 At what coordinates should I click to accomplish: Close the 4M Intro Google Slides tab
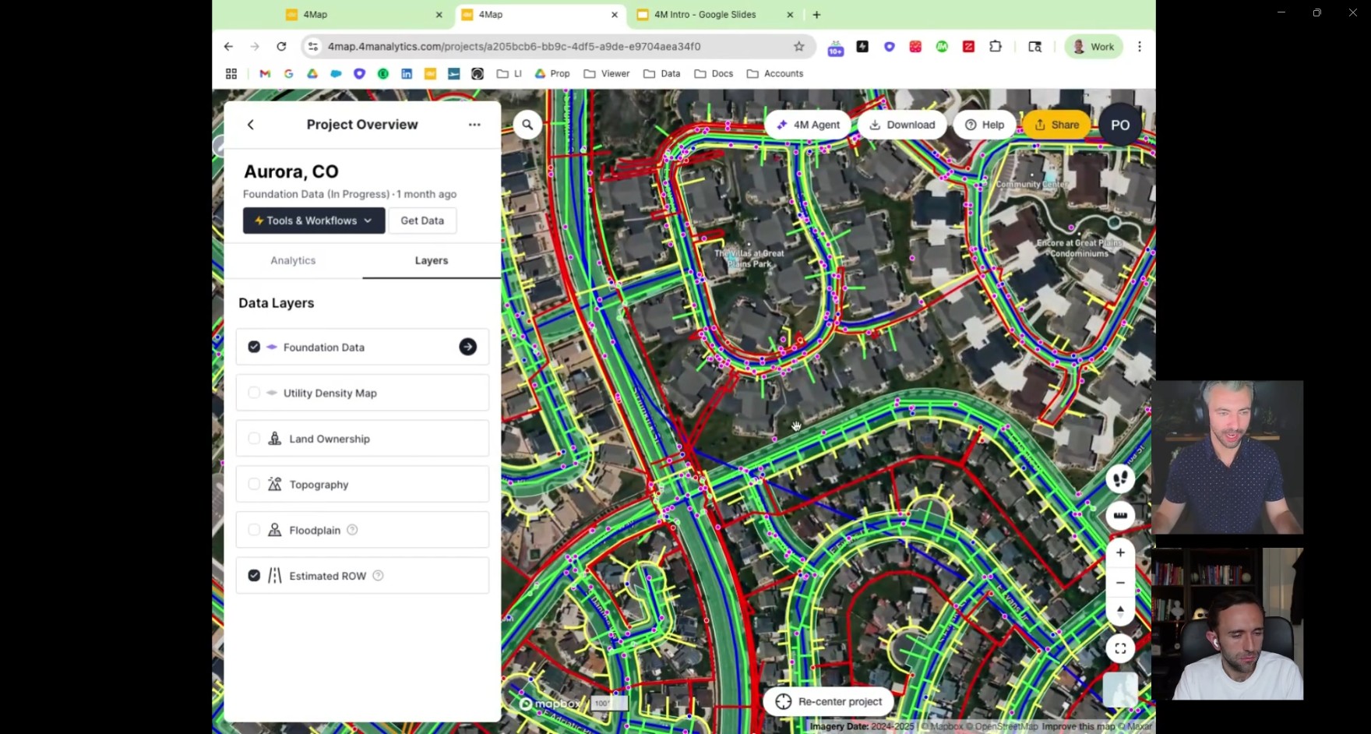tap(790, 15)
